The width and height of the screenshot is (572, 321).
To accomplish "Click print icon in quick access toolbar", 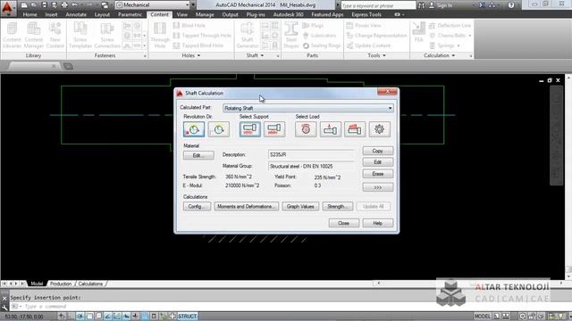I will pos(64,5).
